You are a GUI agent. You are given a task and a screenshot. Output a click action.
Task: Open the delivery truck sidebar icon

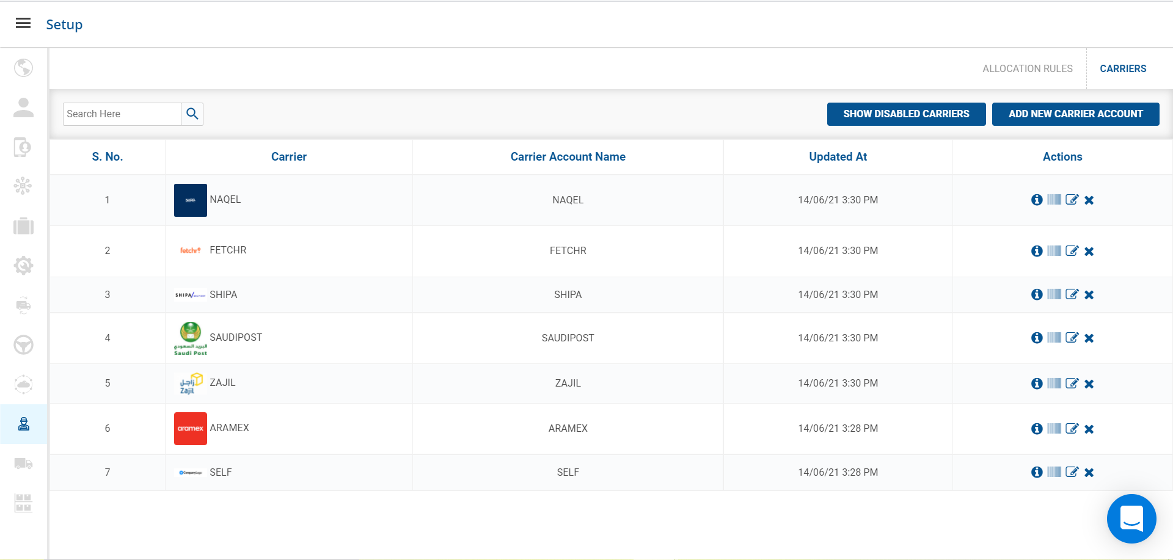click(x=23, y=464)
